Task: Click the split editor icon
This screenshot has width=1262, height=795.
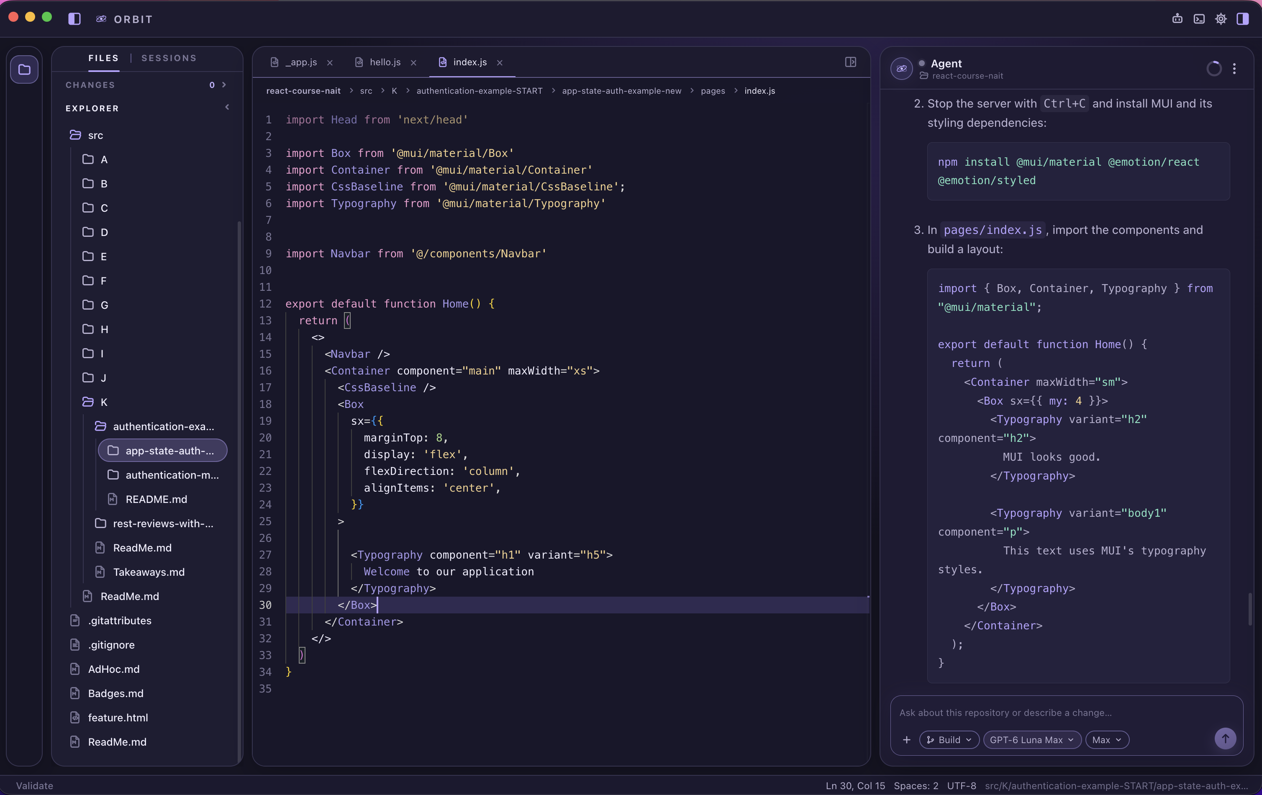Action: tap(851, 62)
